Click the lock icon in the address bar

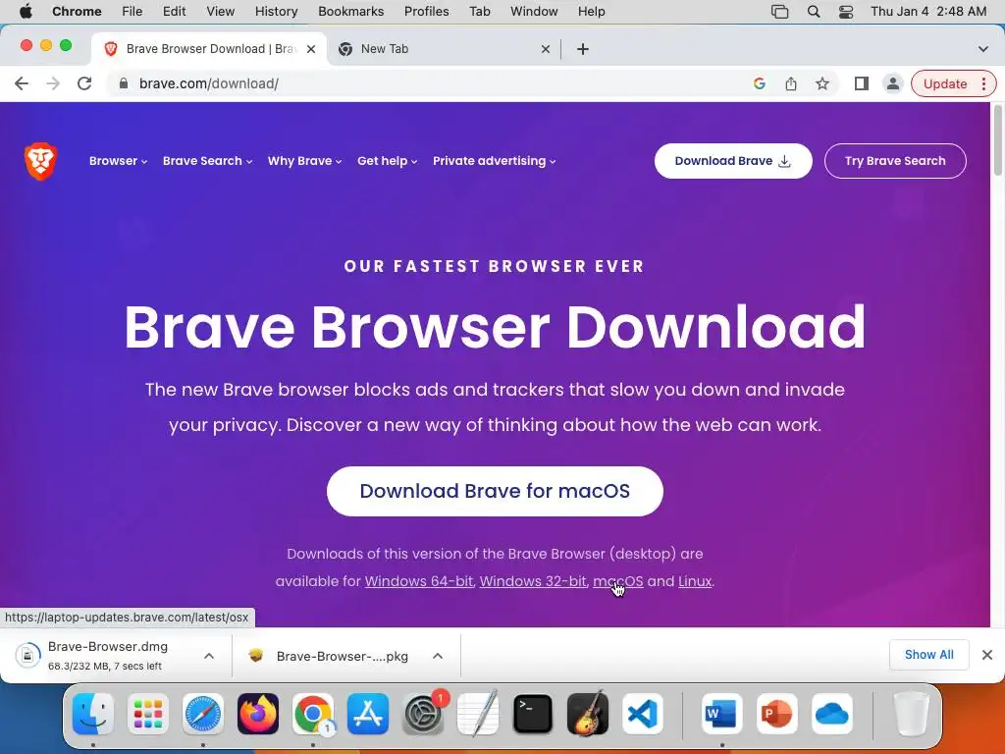124,83
